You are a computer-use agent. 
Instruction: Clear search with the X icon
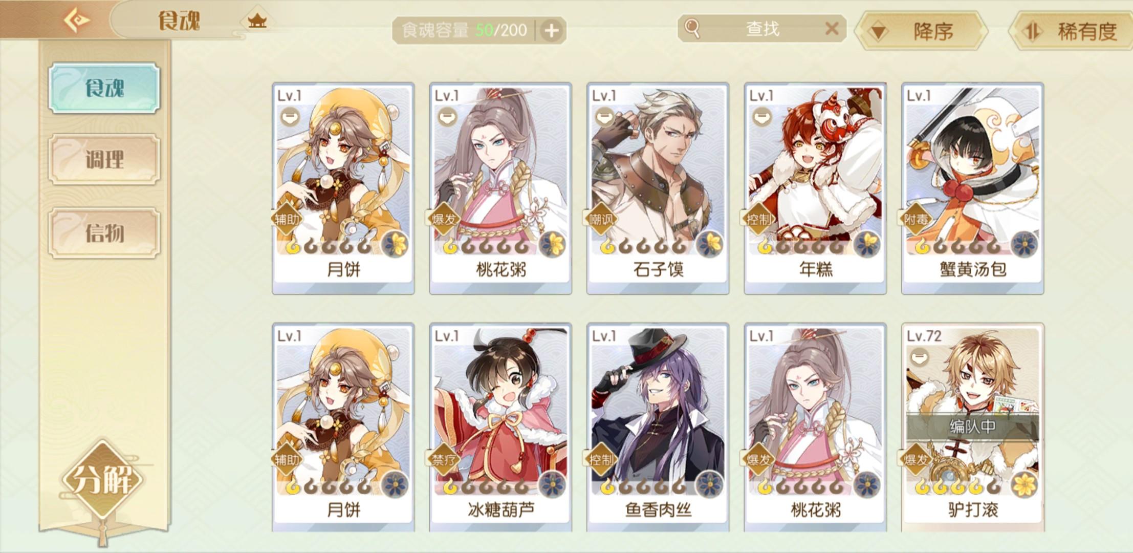pos(832,29)
